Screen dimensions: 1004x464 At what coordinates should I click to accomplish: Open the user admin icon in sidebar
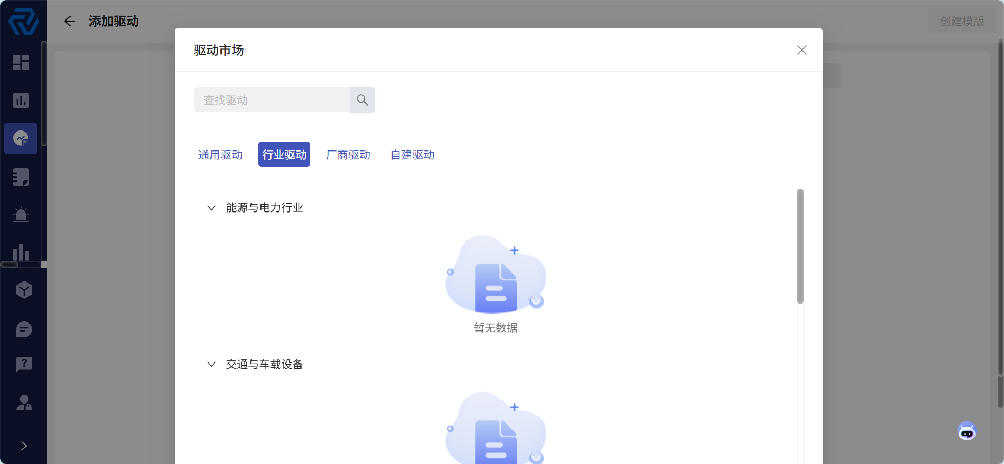point(24,403)
